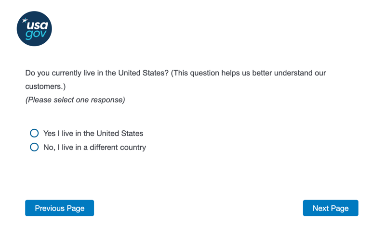Advance to the next survey page
The image size is (372, 236).
pos(331,208)
